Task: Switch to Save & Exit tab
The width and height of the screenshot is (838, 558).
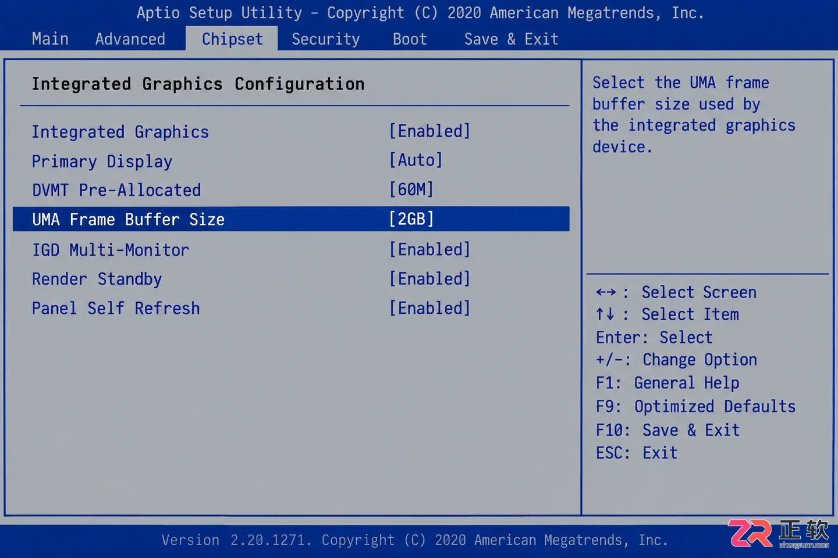Action: click(512, 39)
